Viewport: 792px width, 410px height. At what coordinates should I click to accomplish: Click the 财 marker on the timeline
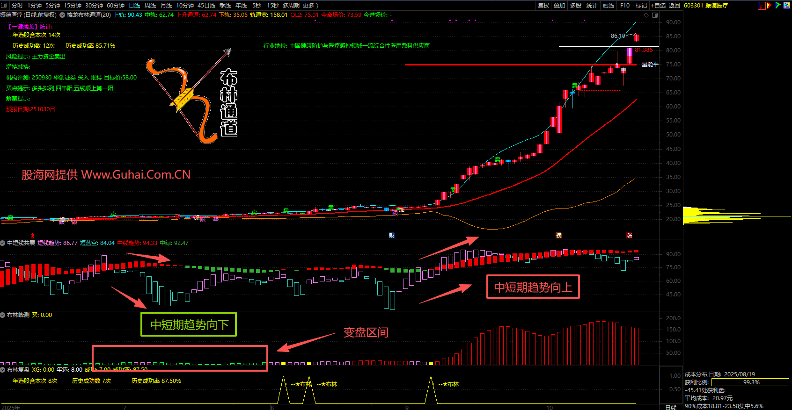coord(392,236)
